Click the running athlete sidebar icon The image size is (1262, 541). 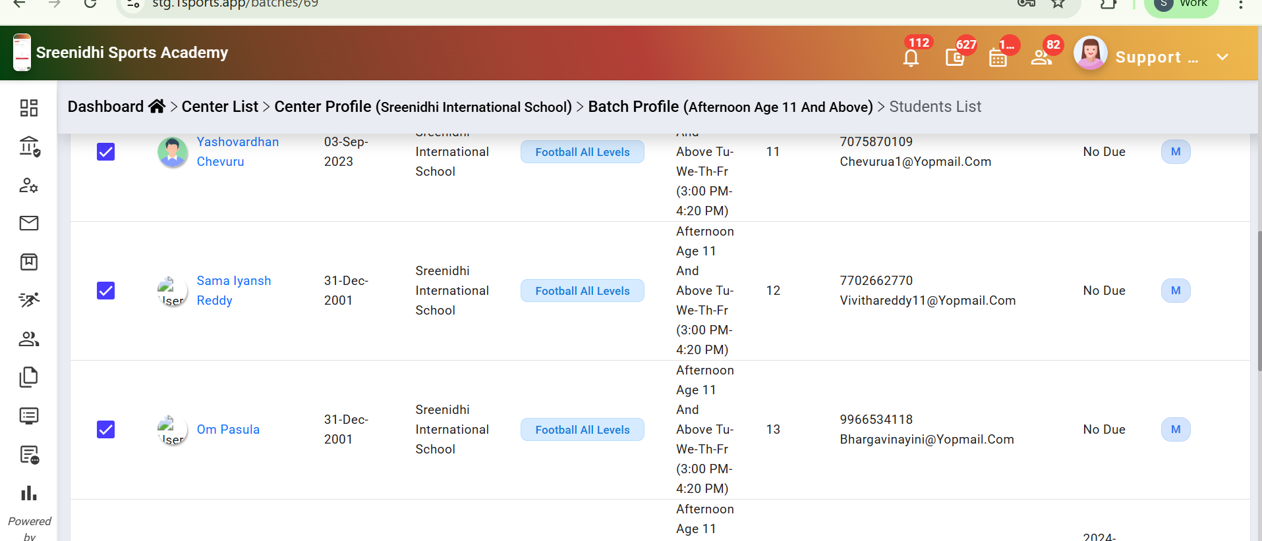pyautogui.click(x=29, y=300)
